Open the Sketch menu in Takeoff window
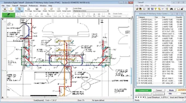Screen dimensions: 186x103 [153, 5]
